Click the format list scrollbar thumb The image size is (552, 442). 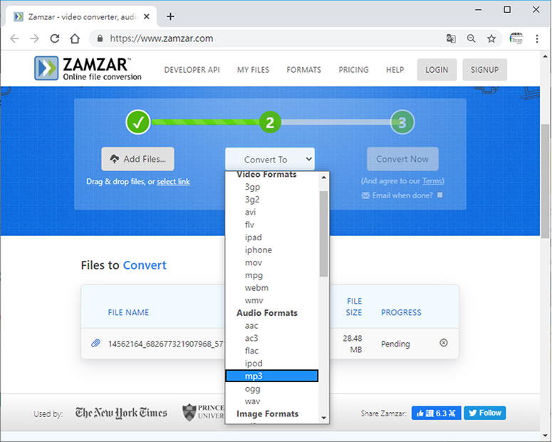(324, 234)
